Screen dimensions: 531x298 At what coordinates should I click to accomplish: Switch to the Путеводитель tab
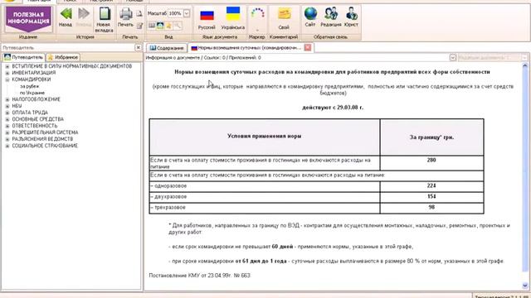click(24, 57)
